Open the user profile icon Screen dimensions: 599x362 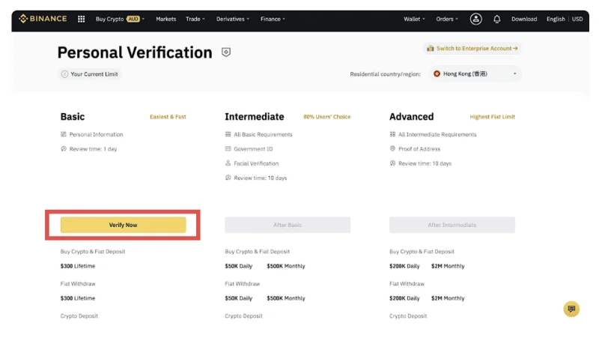475,19
